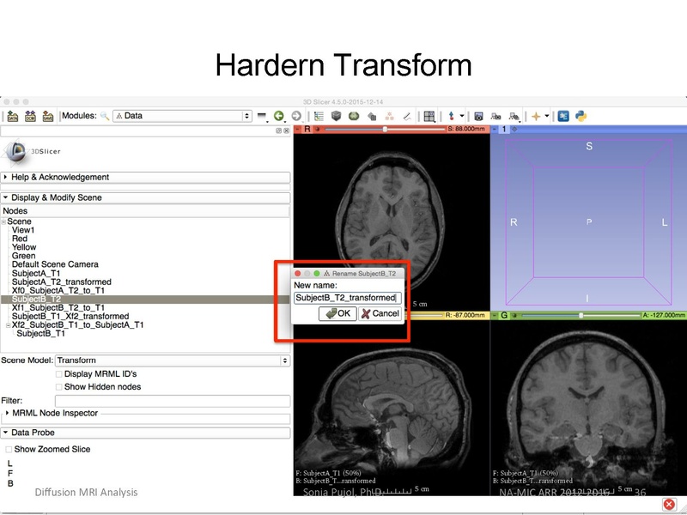The image size is (687, 515).
Task: Click the module search magnifier icon
Action: tap(105, 116)
